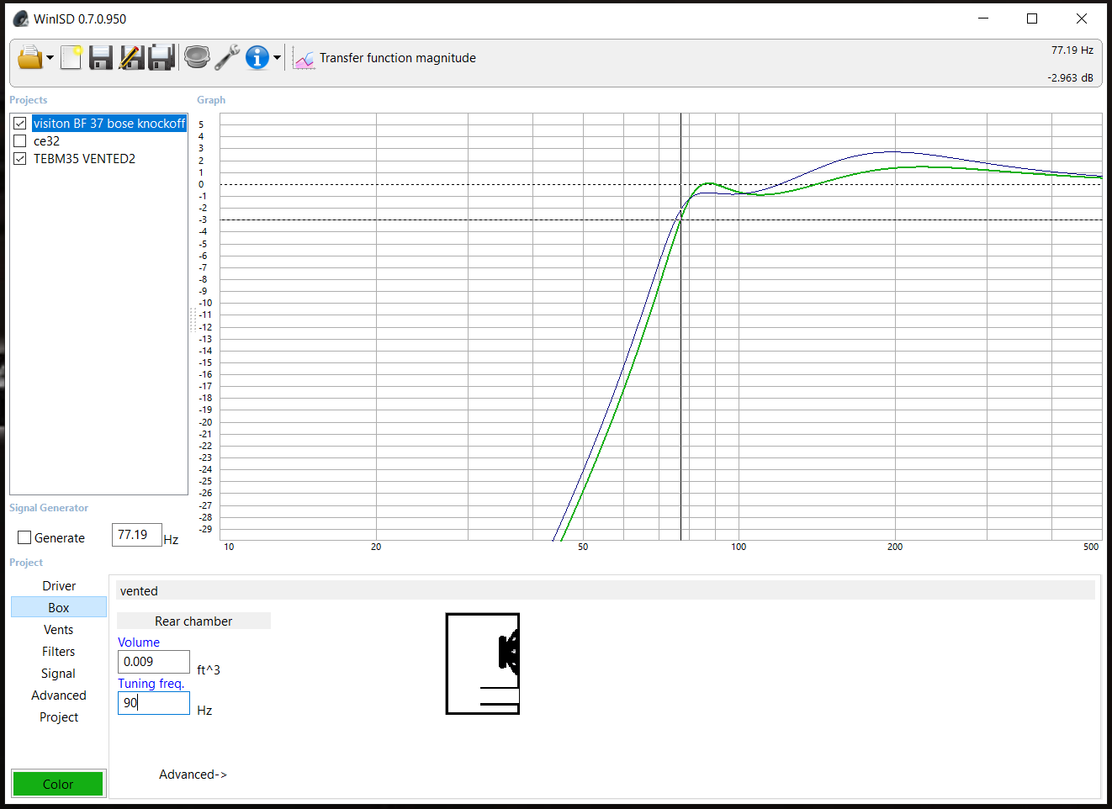Switch to the Box tab
This screenshot has height=809, width=1112.
point(59,608)
